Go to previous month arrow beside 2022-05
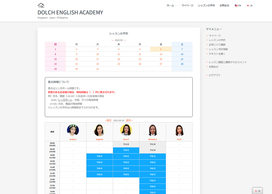This screenshot has height=194, width=272. click(x=112, y=40)
